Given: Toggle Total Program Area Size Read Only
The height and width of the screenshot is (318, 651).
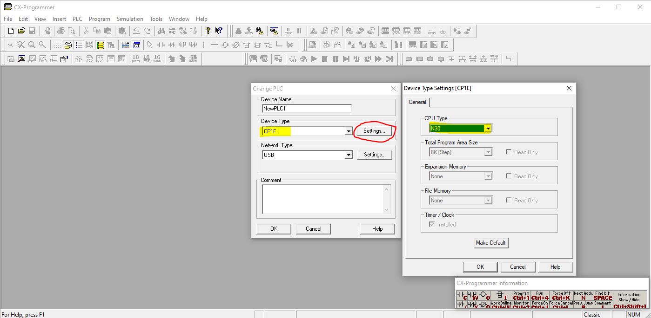Looking at the screenshot, I should point(509,152).
